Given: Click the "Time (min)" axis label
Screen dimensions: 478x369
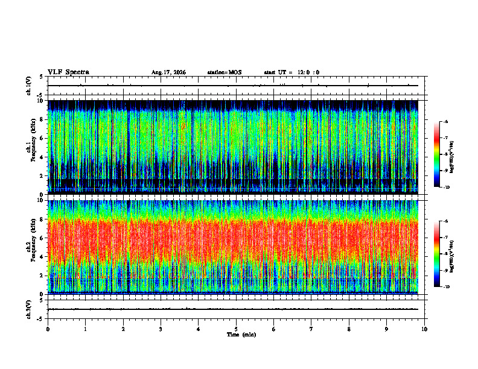Looking at the screenshot, I should [x=241, y=335].
